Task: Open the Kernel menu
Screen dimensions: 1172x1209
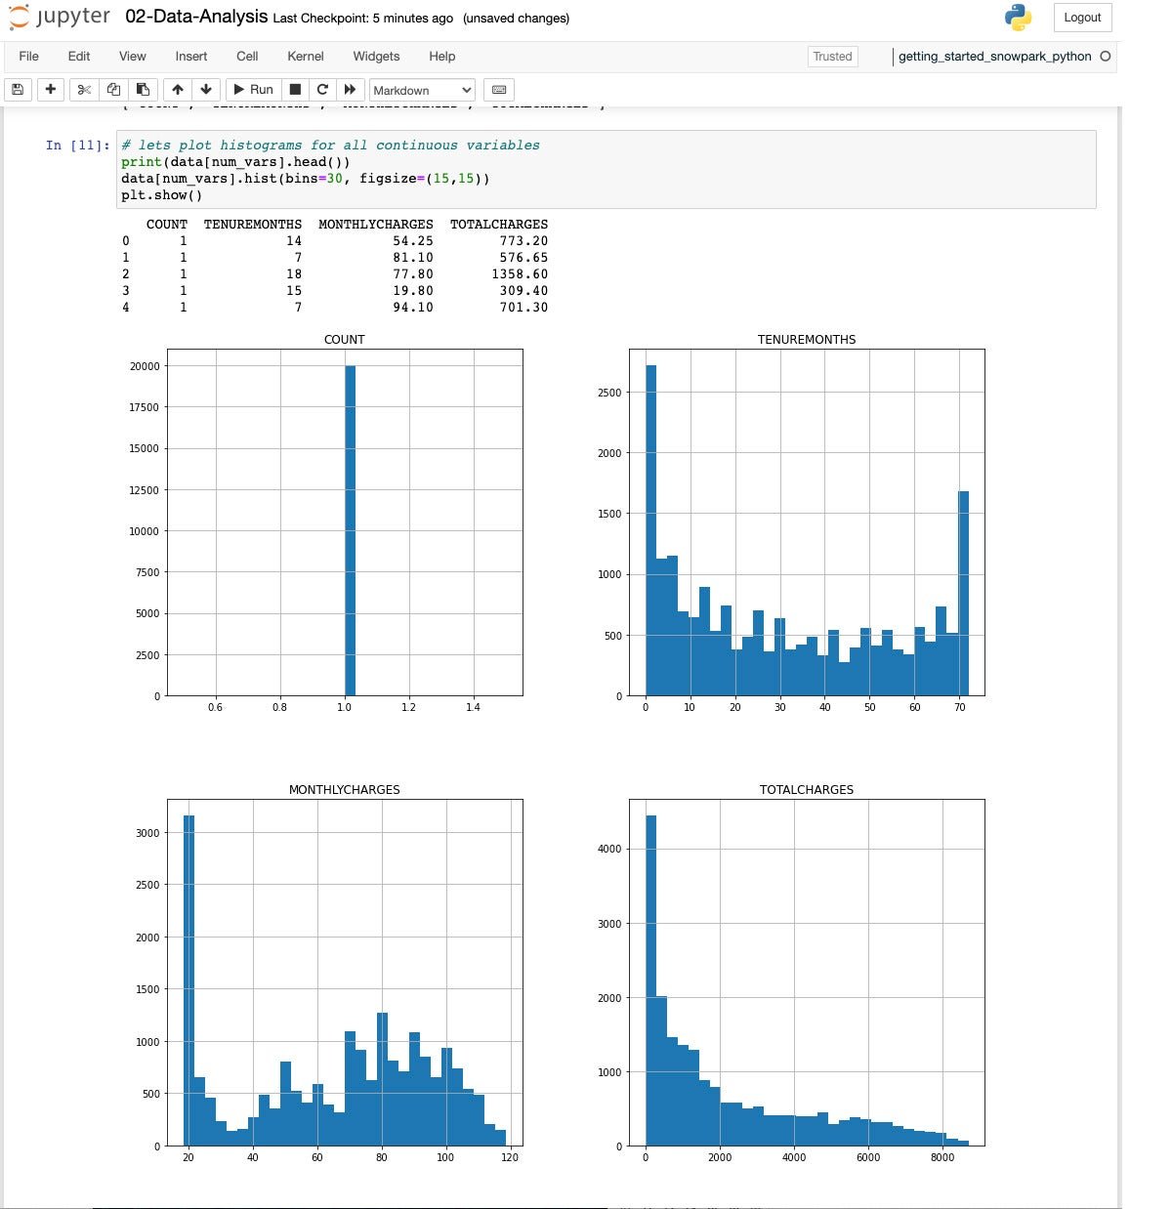Action: click(x=305, y=57)
